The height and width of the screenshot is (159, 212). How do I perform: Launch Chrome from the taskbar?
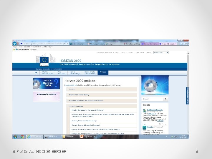(x=22, y=137)
